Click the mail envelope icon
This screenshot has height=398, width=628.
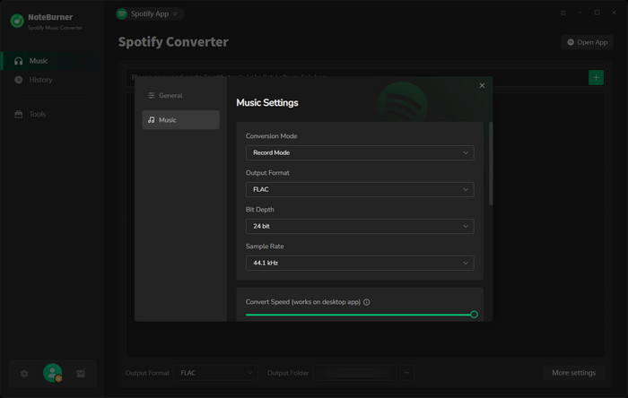pyautogui.click(x=81, y=373)
